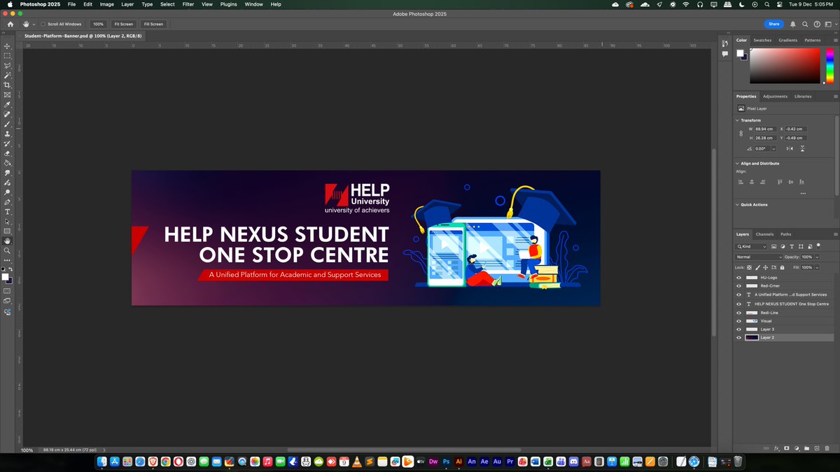The height and width of the screenshot is (472, 840).
Task: Open the Opacity dropdown in Layers panel
Action: tap(817, 257)
